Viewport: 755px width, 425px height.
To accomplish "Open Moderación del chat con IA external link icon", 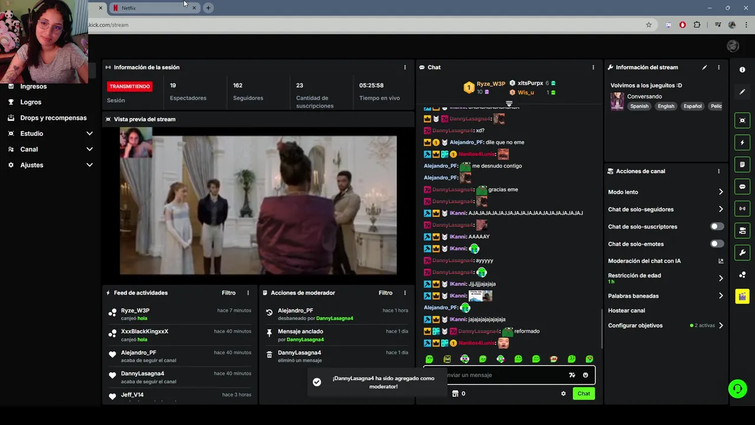I will pyautogui.click(x=721, y=261).
